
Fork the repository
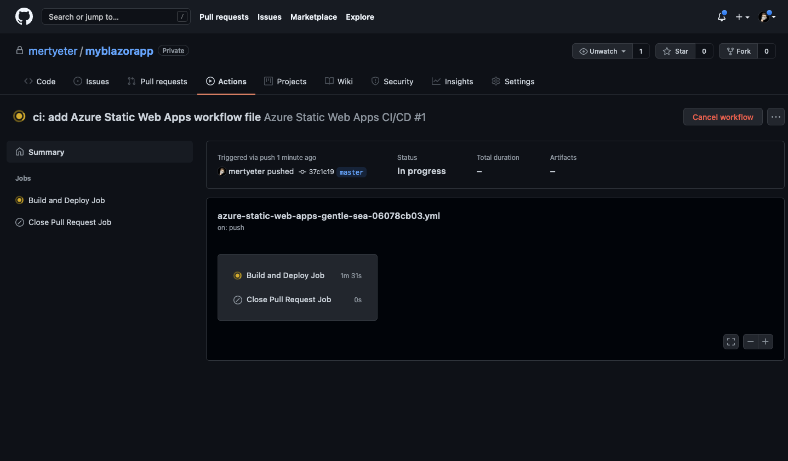[x=738, y=51]
